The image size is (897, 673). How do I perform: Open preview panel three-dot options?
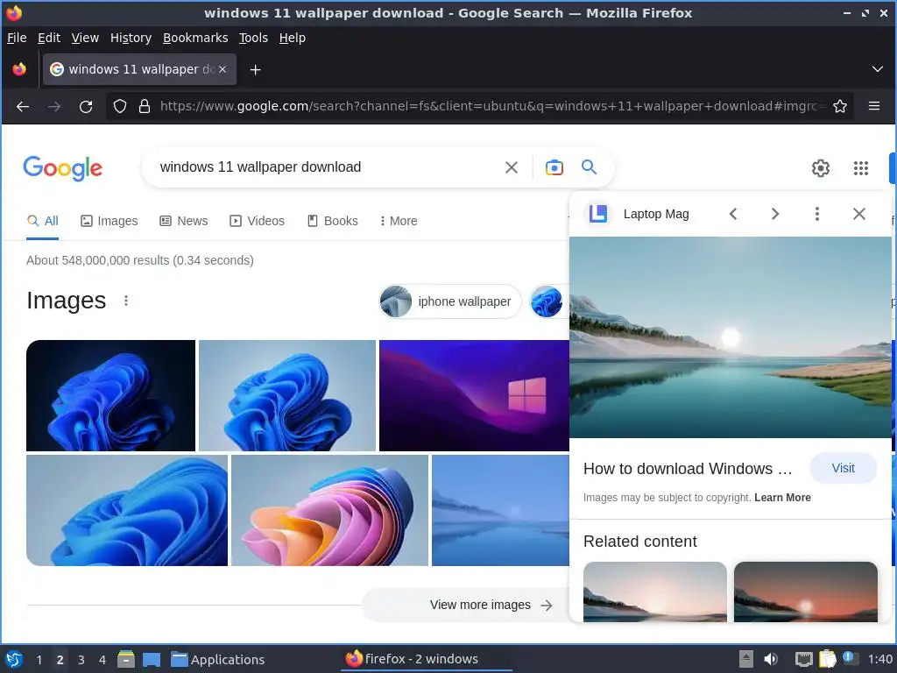[817, 214]
